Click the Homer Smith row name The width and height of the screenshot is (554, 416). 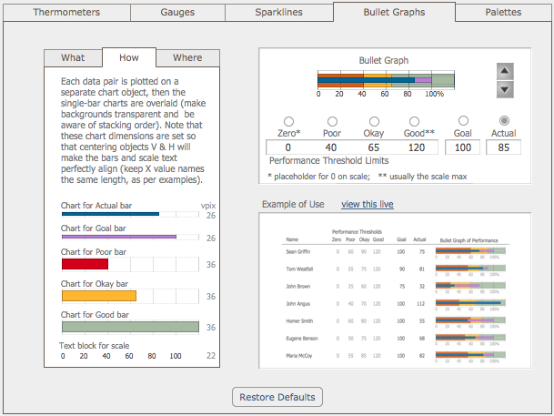pos(299,321)
